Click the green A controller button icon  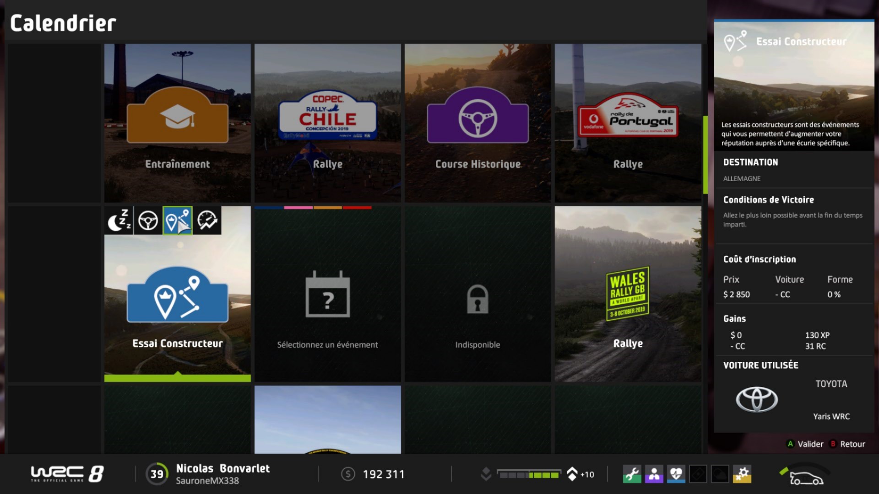tap(790, 444)
